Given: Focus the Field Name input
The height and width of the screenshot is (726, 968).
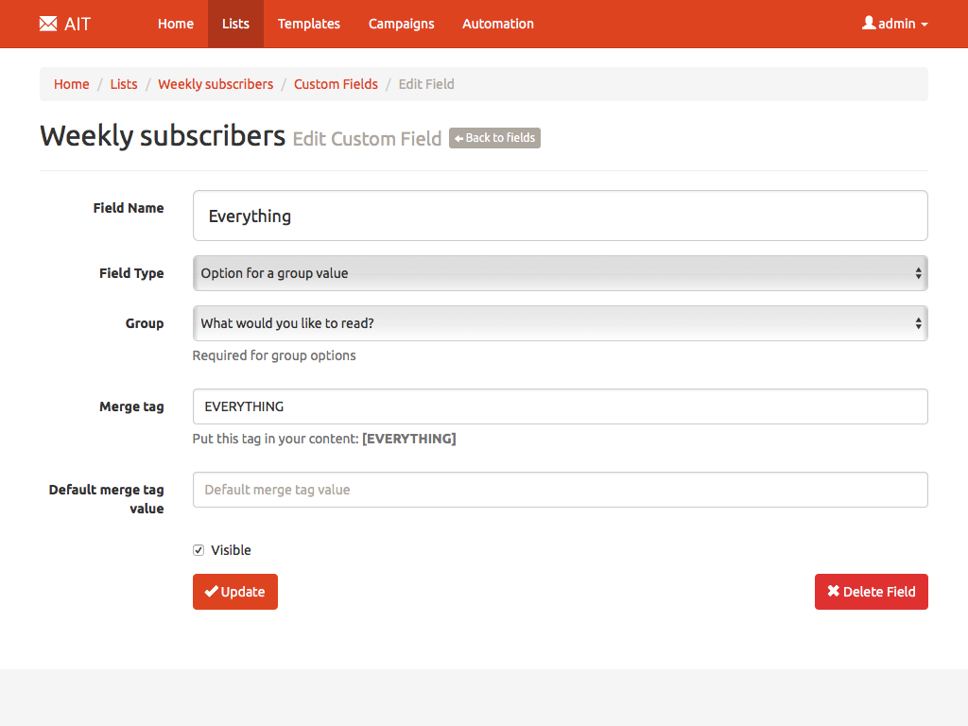Looking at the screenshot, I should tap(560, 216).
